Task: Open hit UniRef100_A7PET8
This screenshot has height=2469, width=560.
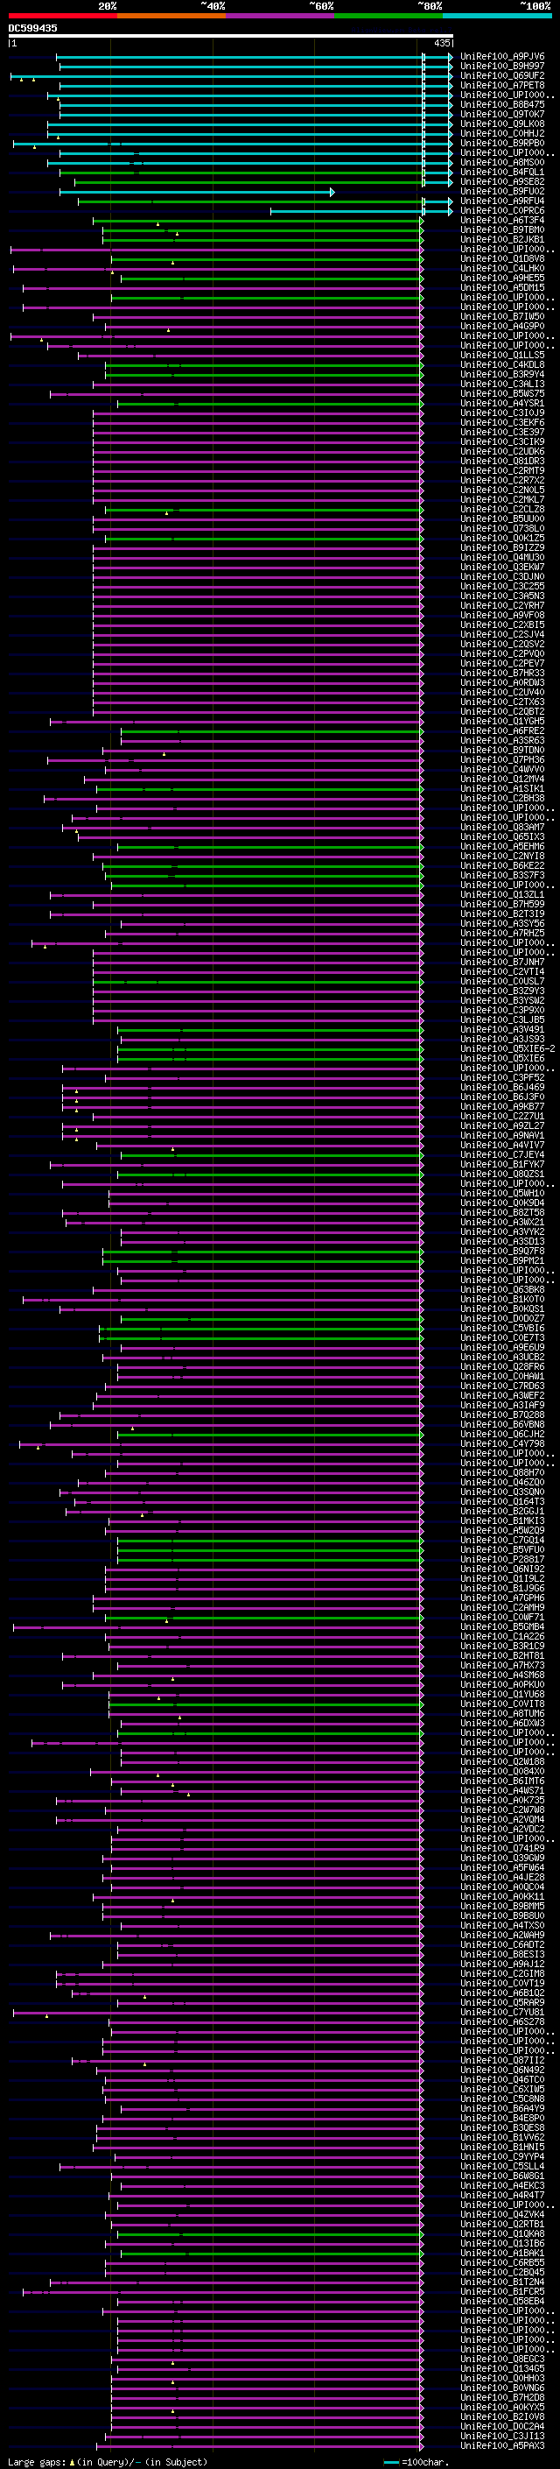Action: [501, 85]
